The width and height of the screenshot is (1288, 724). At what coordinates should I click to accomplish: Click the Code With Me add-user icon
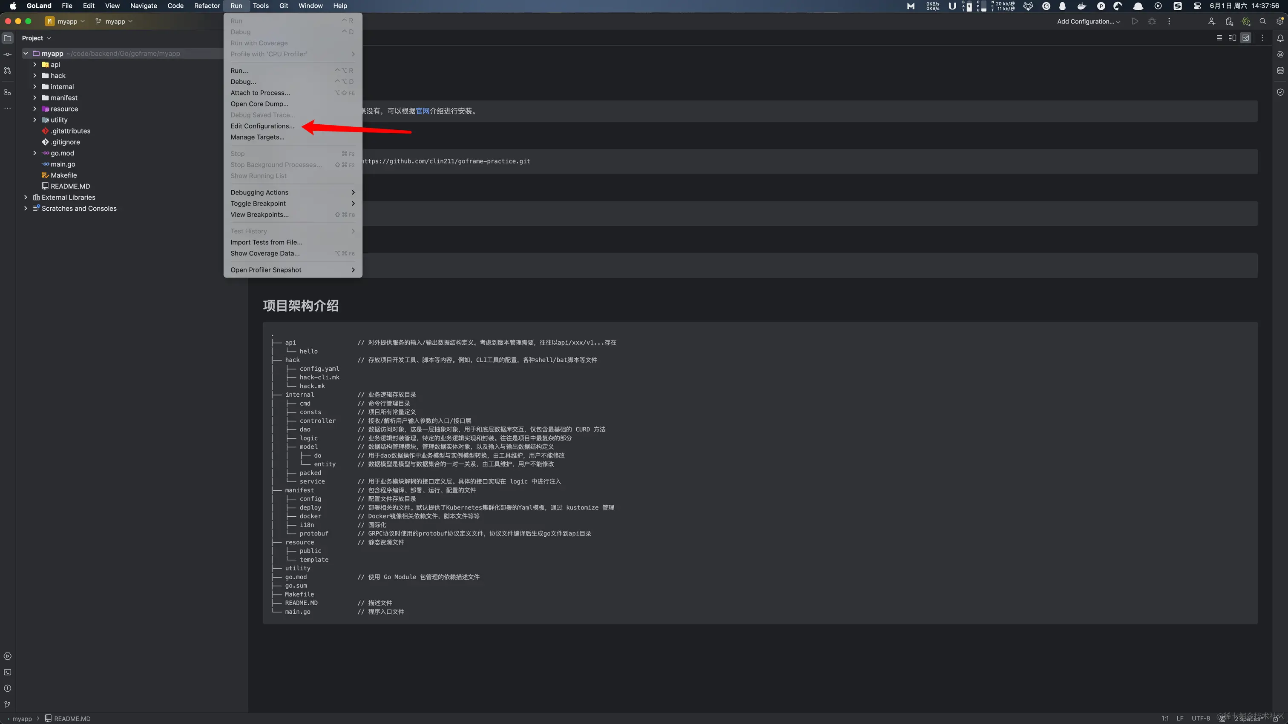click(1211, 21)
